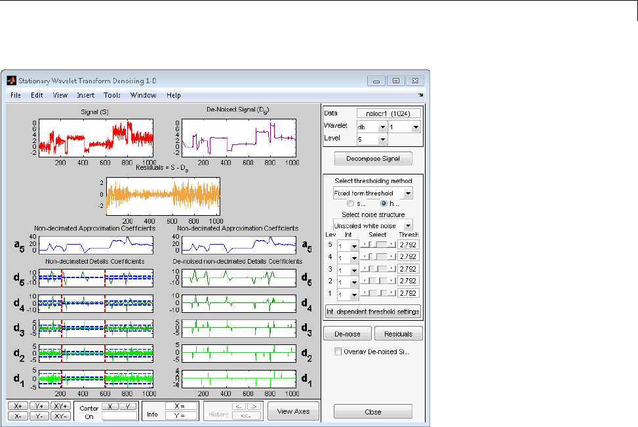Viewport: 638px width, 427px height.
Task: Click the X+ zoom button
Action: (16, 407)
